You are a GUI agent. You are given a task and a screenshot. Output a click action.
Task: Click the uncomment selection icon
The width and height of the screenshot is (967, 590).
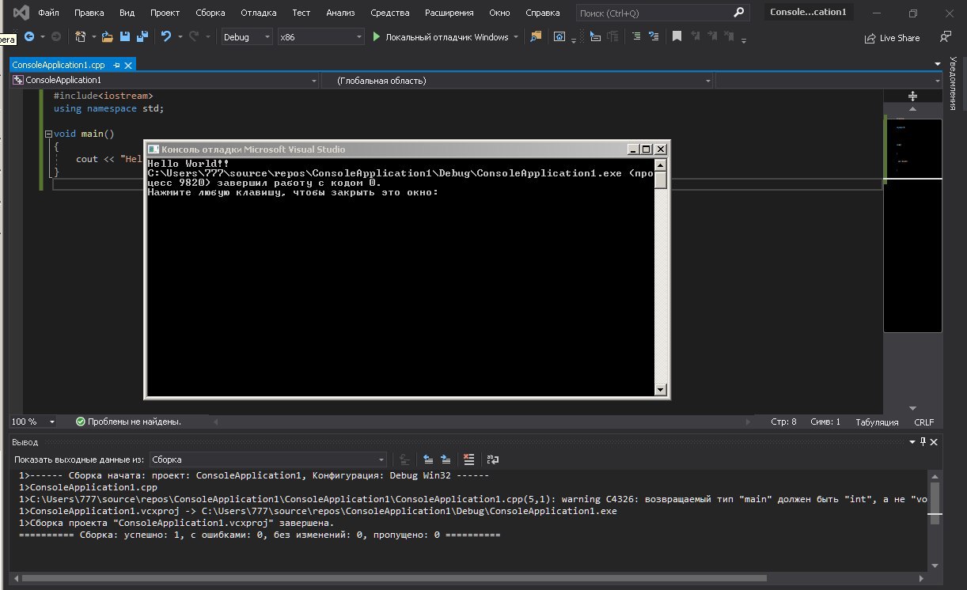[x=654, y=36]
